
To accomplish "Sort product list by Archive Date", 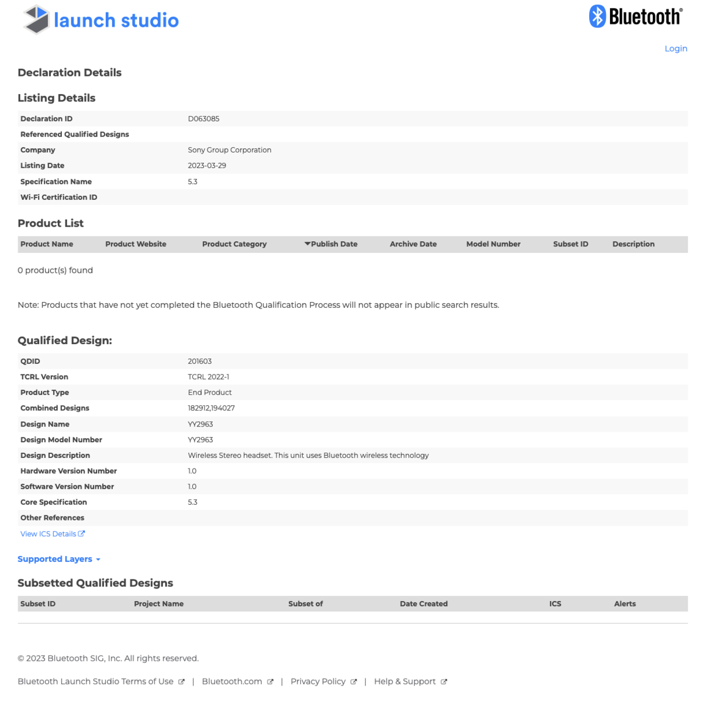I will pyautogui.click(x=413, y=244).
